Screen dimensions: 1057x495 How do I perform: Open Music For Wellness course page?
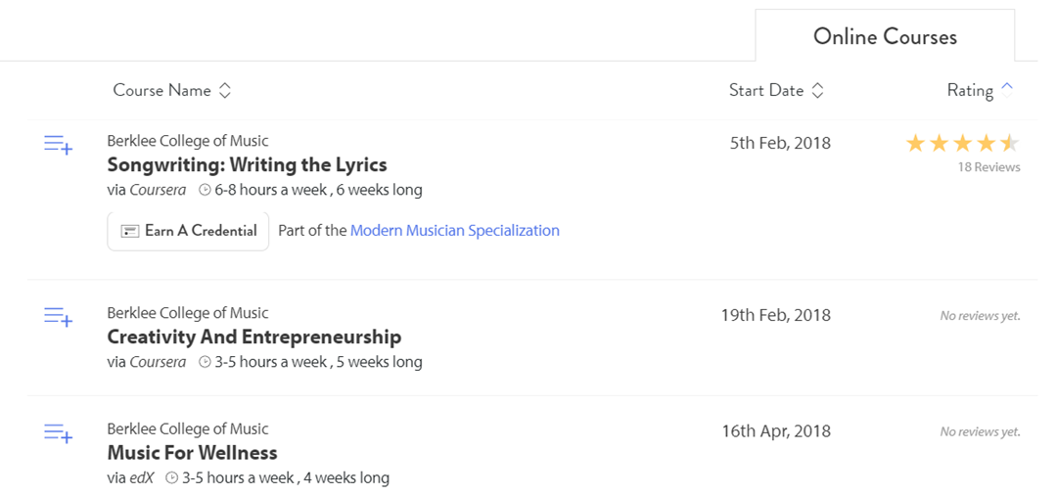[192, 452]
